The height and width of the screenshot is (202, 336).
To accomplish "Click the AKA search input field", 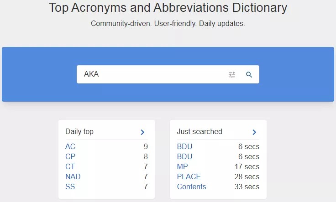I will (151, 74).
